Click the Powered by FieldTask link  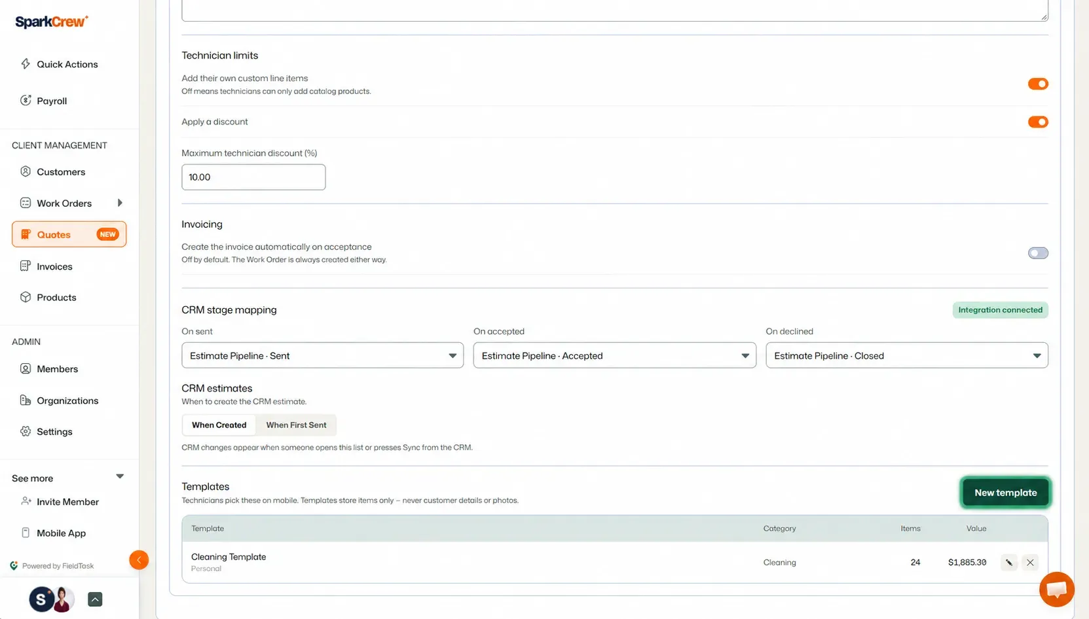tap(52, 566)
